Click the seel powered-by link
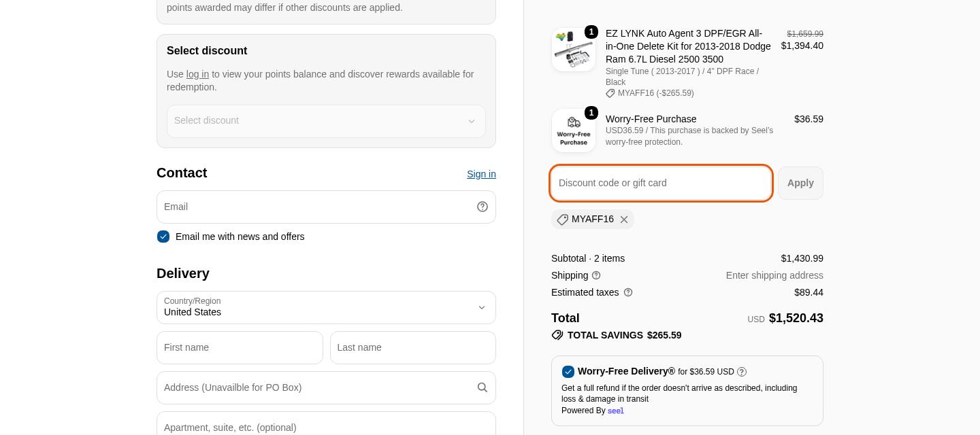Screen dimensions: 980x435 (615, 411)
